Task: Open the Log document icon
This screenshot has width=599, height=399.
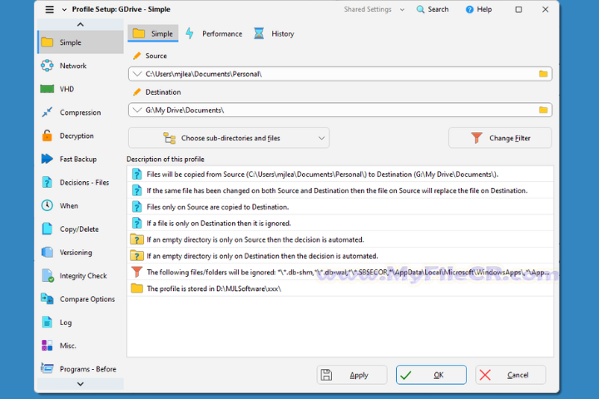Action: tap(47, 323)
